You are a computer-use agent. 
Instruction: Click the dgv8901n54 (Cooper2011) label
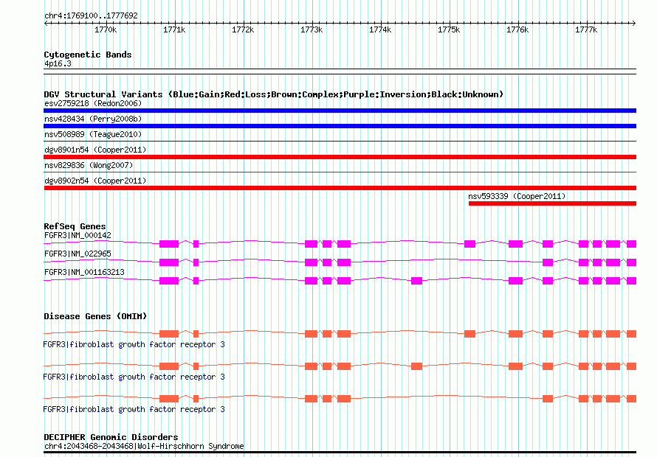pyautogui.click(x=95, y=150)
